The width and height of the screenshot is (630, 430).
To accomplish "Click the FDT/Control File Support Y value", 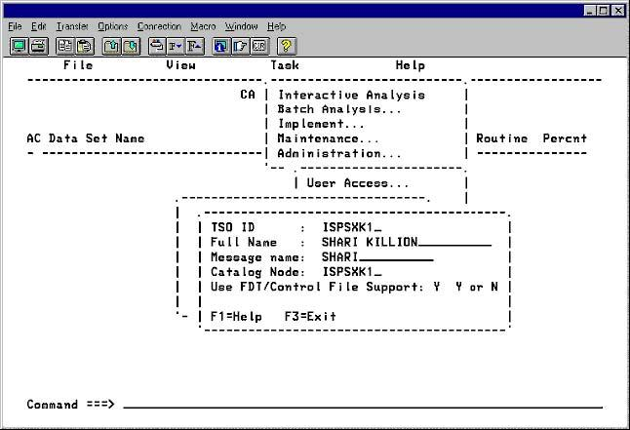I will [437, 287].
